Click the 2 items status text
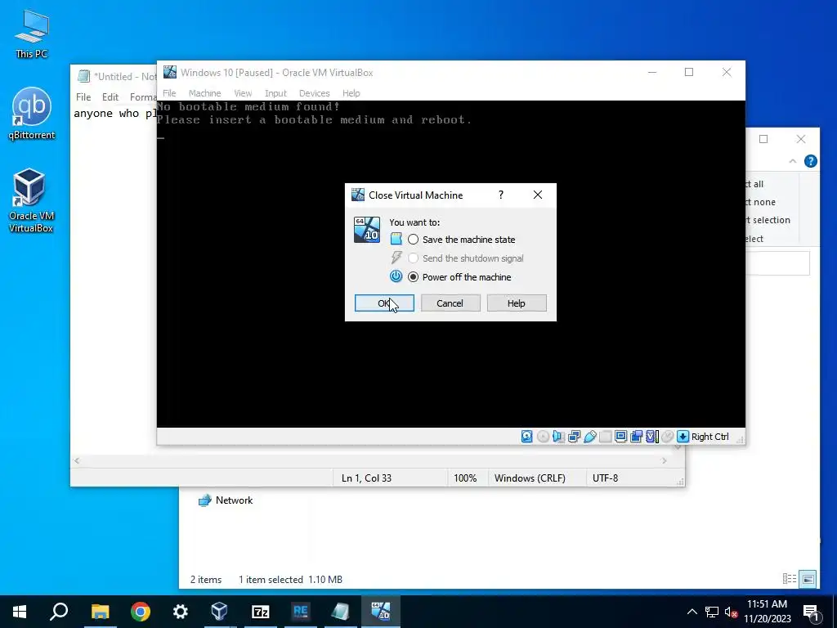 (205, 580)
